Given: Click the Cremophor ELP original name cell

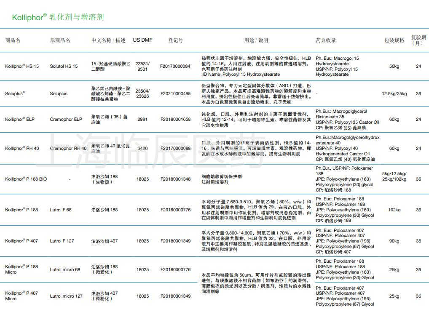Looking at the screenshot, I should pos(66,120).
